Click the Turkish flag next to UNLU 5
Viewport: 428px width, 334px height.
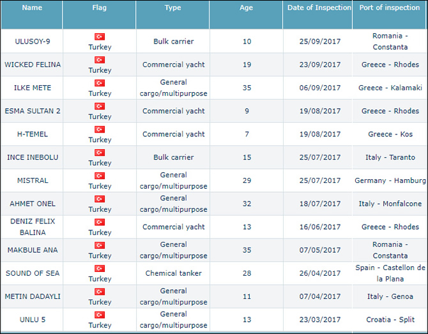point(100,314)
